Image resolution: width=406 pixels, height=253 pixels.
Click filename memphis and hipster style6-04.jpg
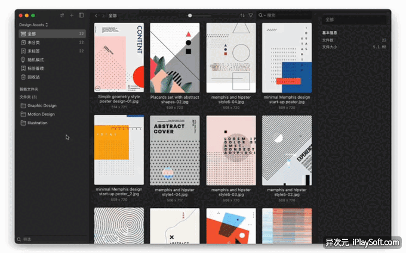[x=231, y=99]
